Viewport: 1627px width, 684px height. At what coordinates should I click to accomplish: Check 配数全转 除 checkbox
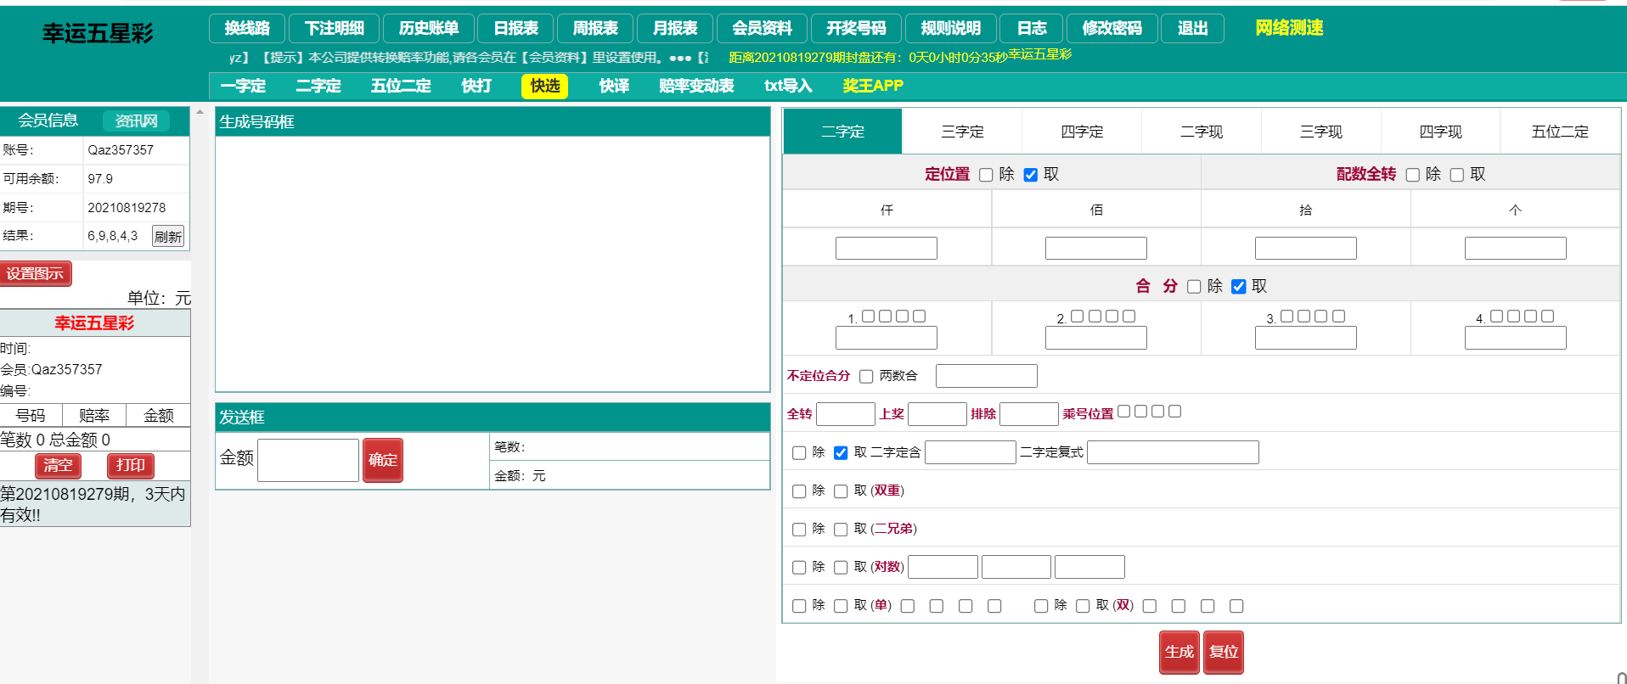[1413, 175]
